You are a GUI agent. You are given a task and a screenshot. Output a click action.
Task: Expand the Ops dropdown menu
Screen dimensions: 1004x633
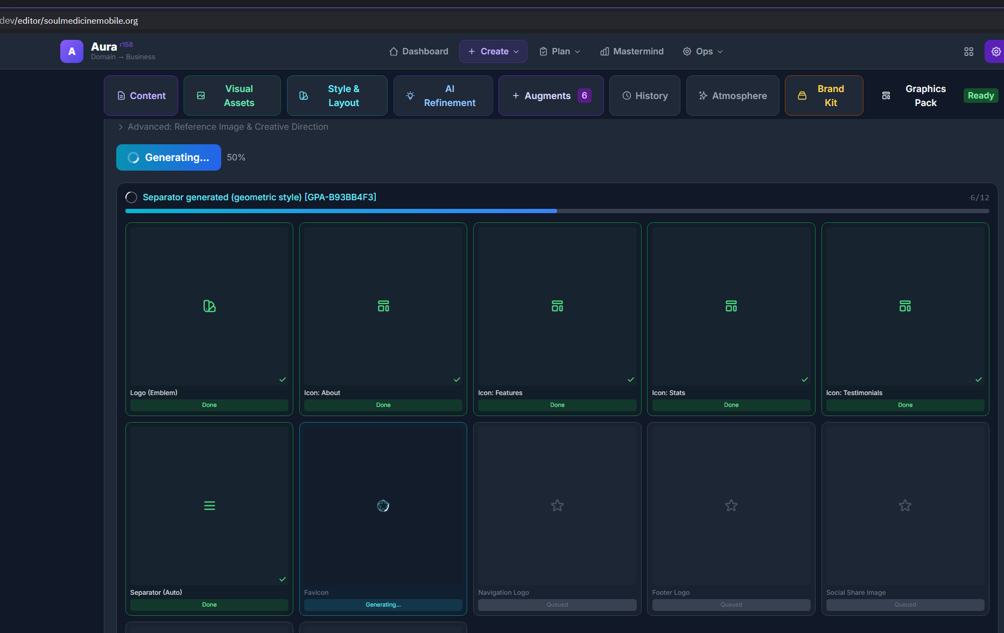[x=703, y=52]
